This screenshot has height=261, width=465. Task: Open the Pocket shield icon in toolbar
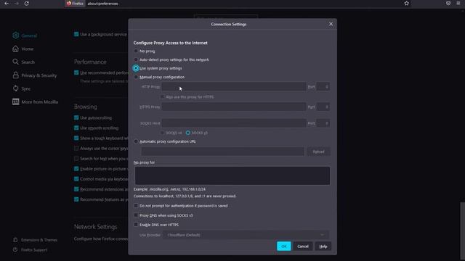(x=448, y=4)
